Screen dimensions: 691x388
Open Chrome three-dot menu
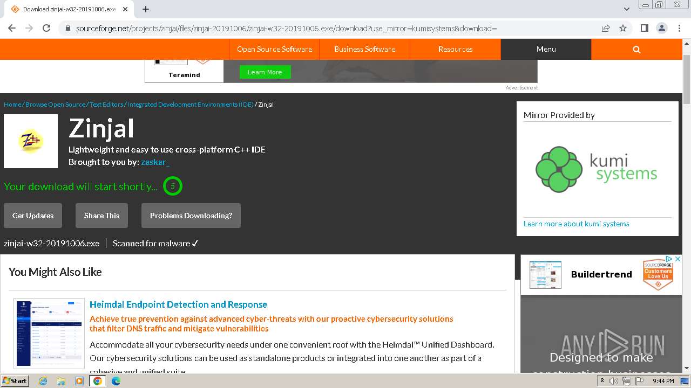[679, 28]
